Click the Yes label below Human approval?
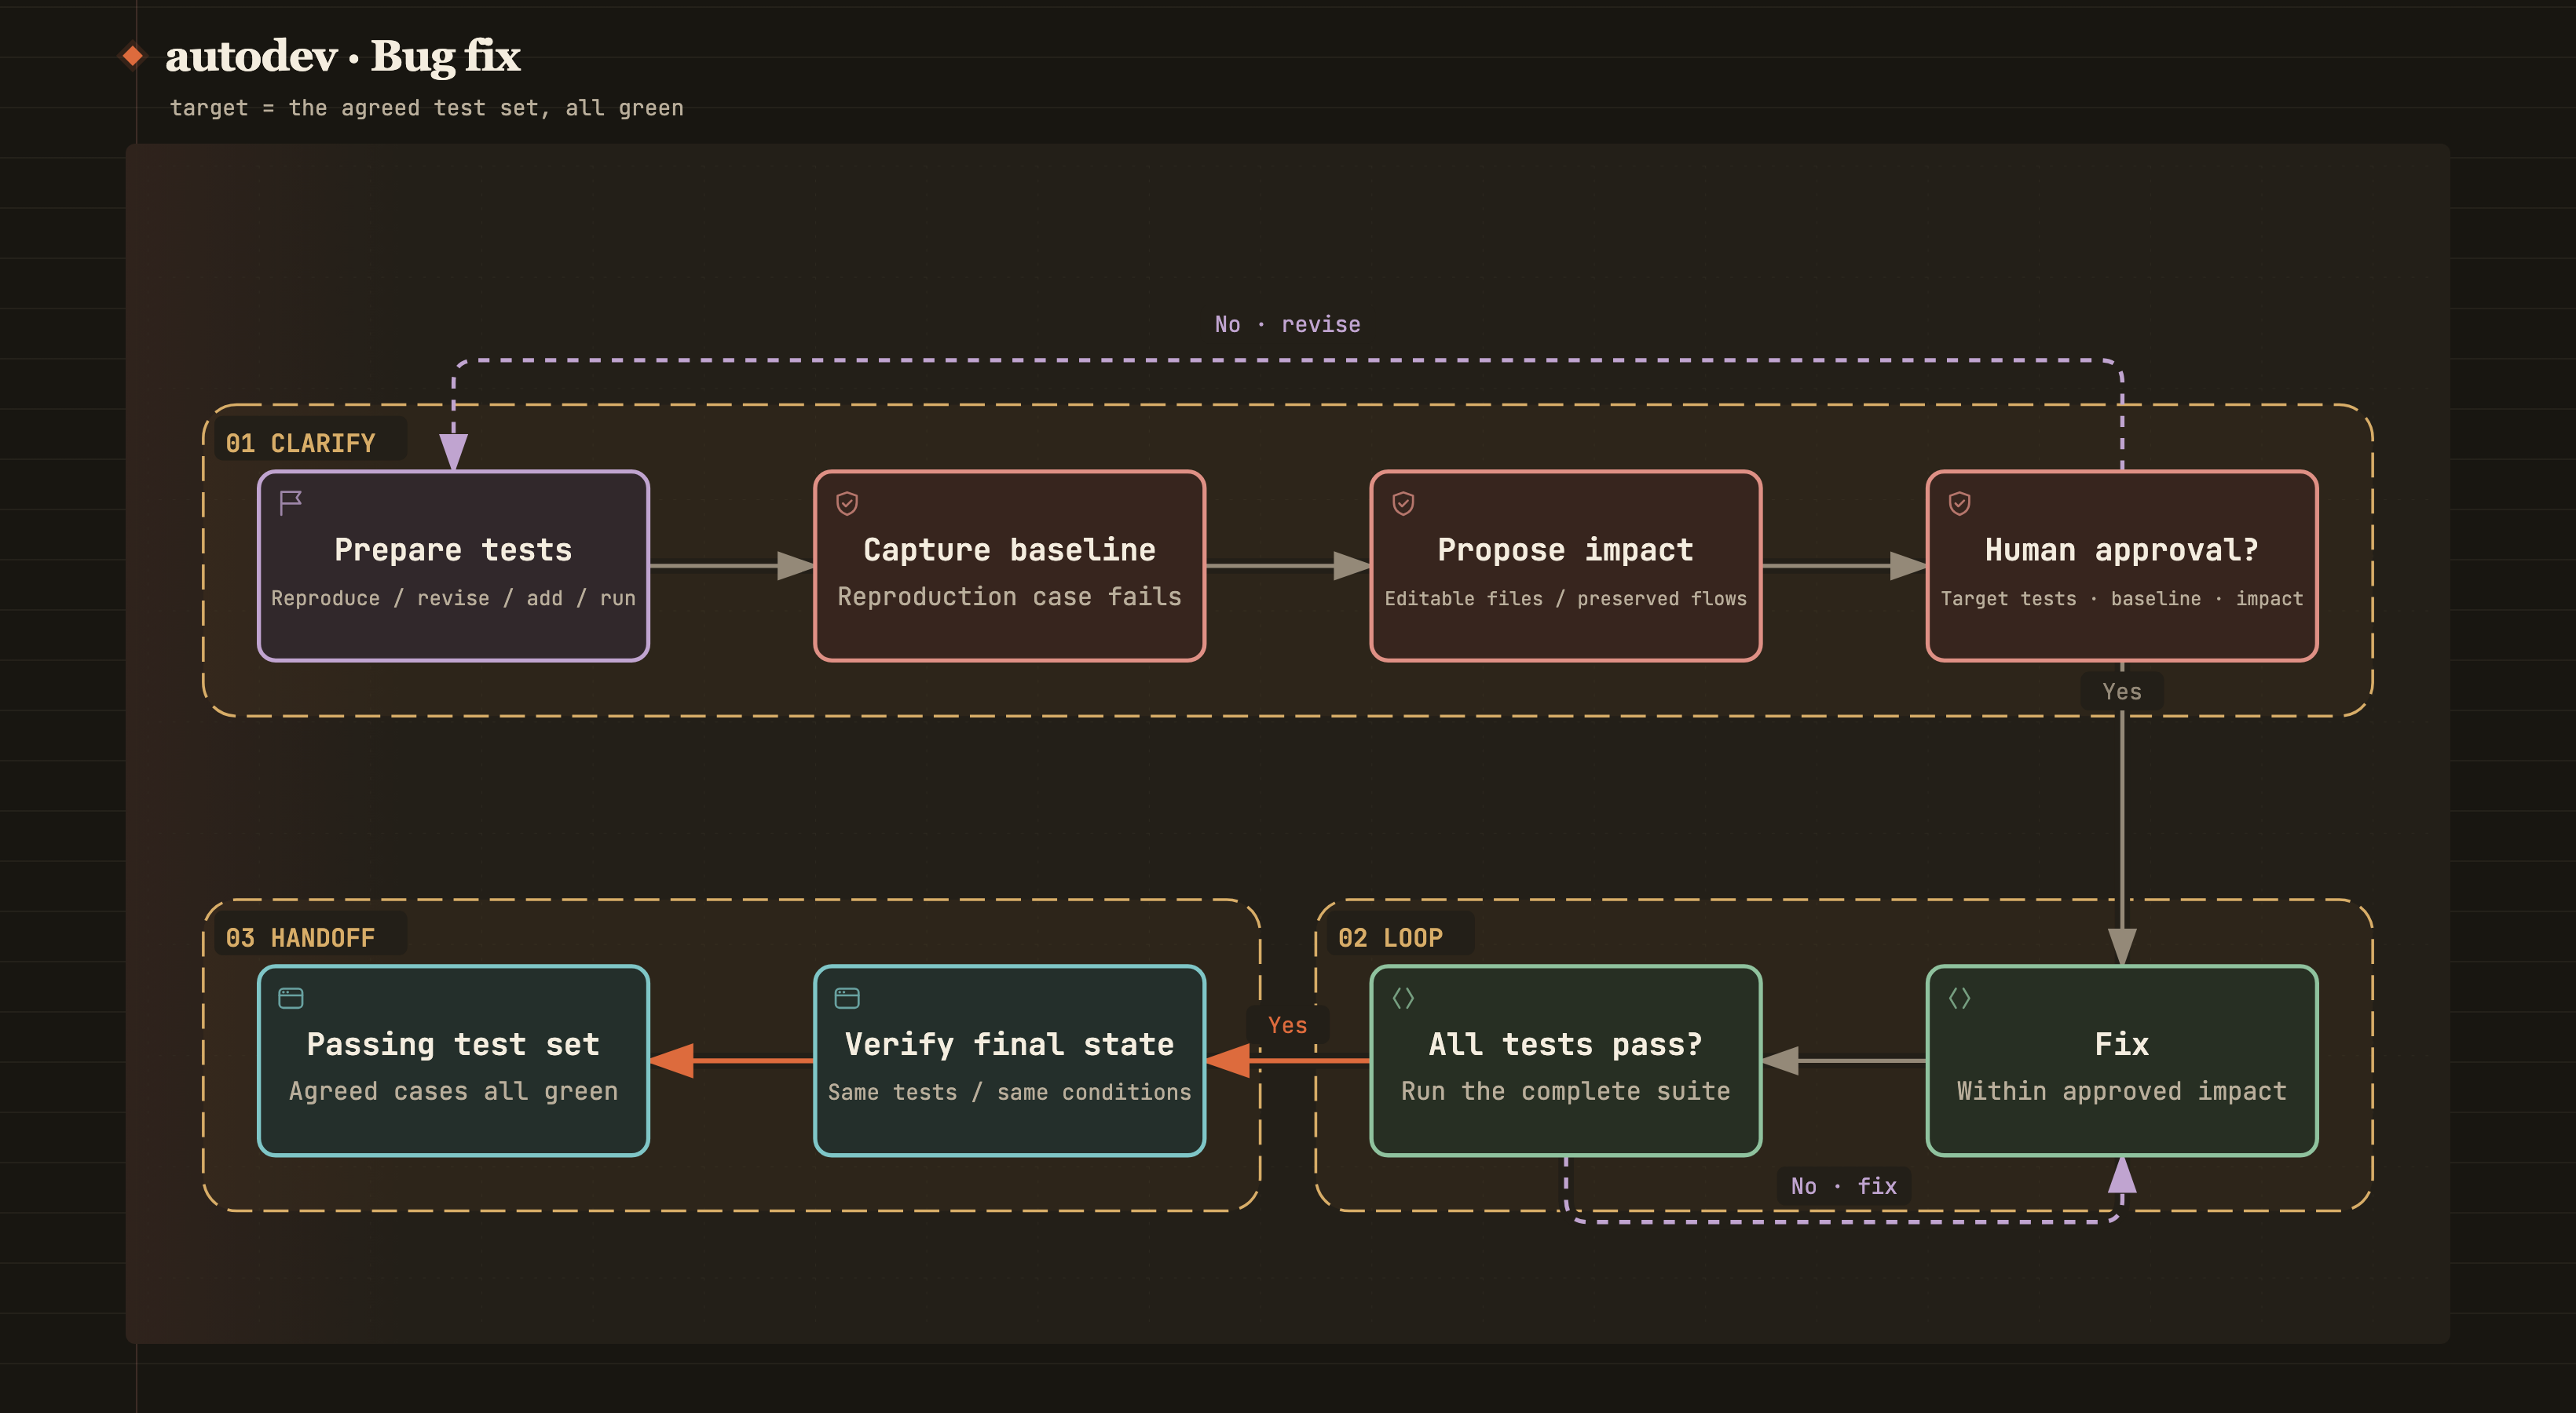The height and width of the screenshot is (1413, 2576). click(x=2121, y=692)
